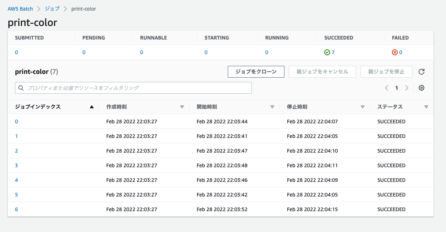446x232 pixels.
Task: Click FAILED count 0 link
Action: [x=401, y=52]
